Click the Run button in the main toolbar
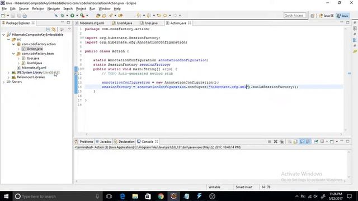This screenshot has width=358, height=201. (x=72, y=16)
